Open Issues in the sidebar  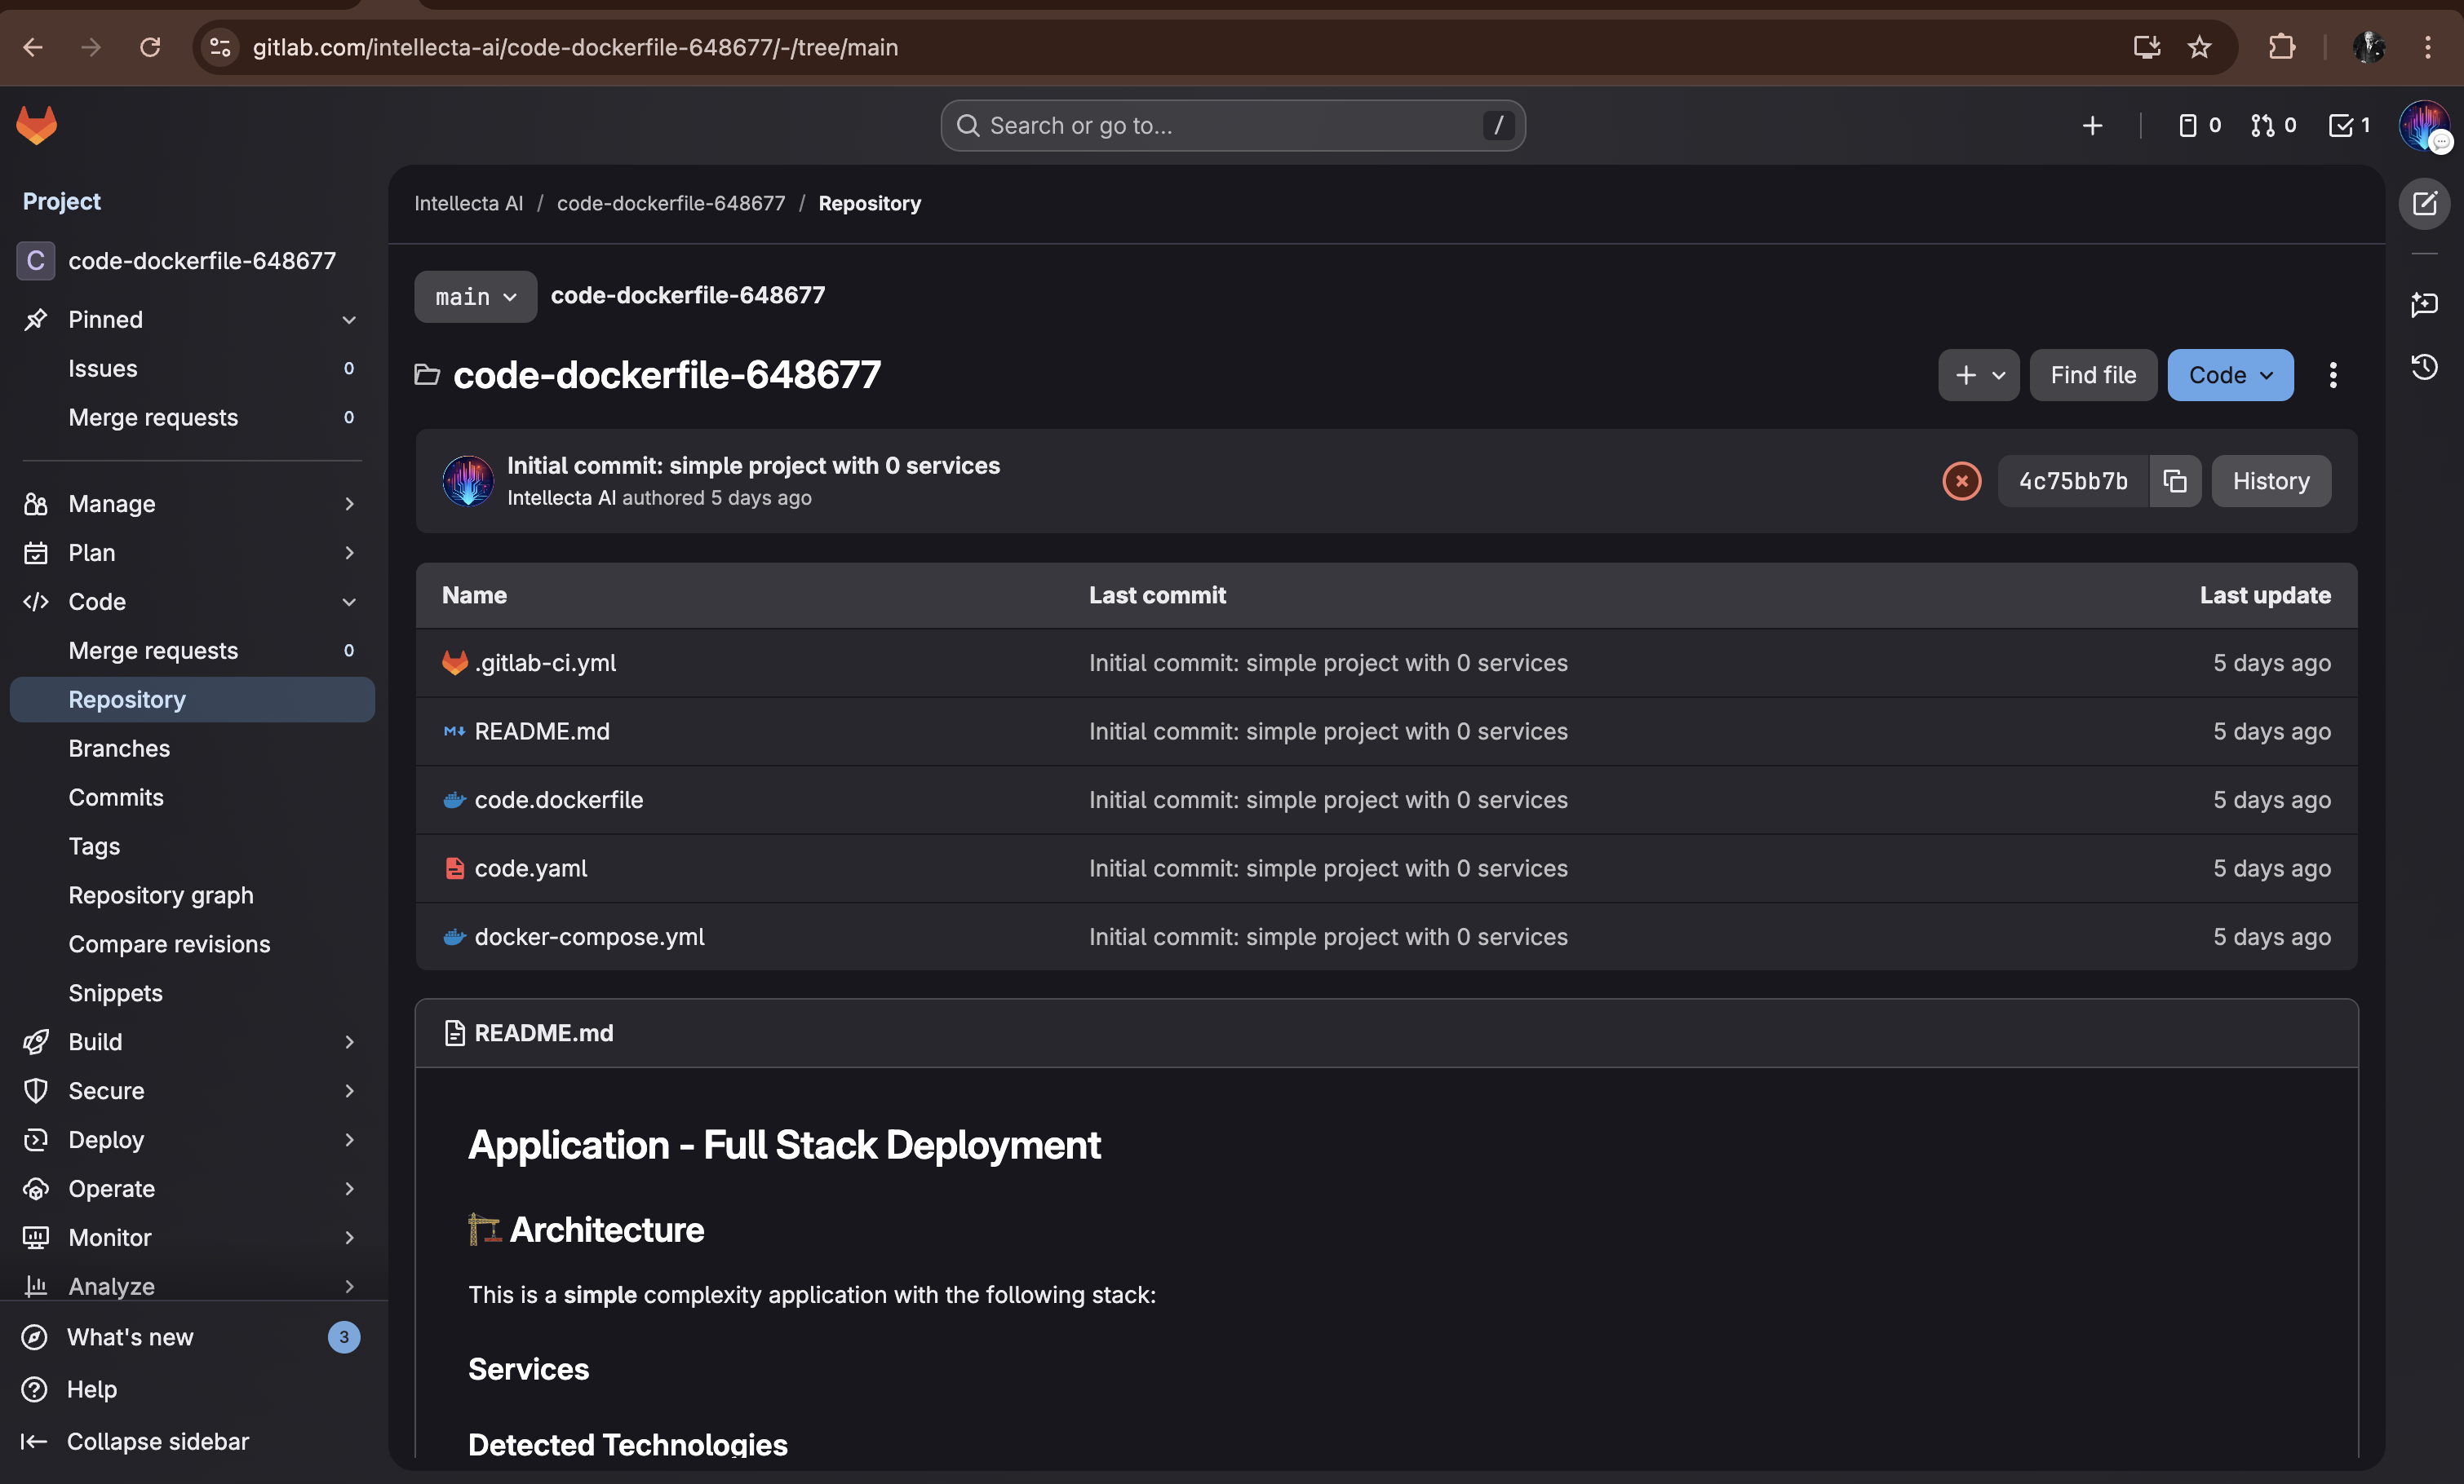pos(192,369)
